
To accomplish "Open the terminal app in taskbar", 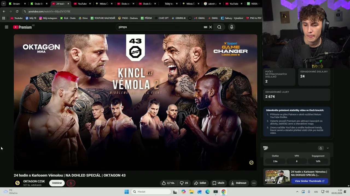I will [215, 192].
